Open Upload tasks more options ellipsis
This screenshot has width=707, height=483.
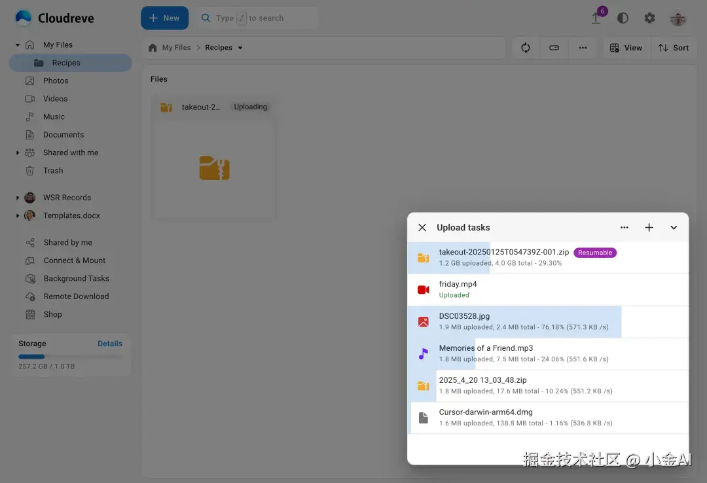(624, 228)
